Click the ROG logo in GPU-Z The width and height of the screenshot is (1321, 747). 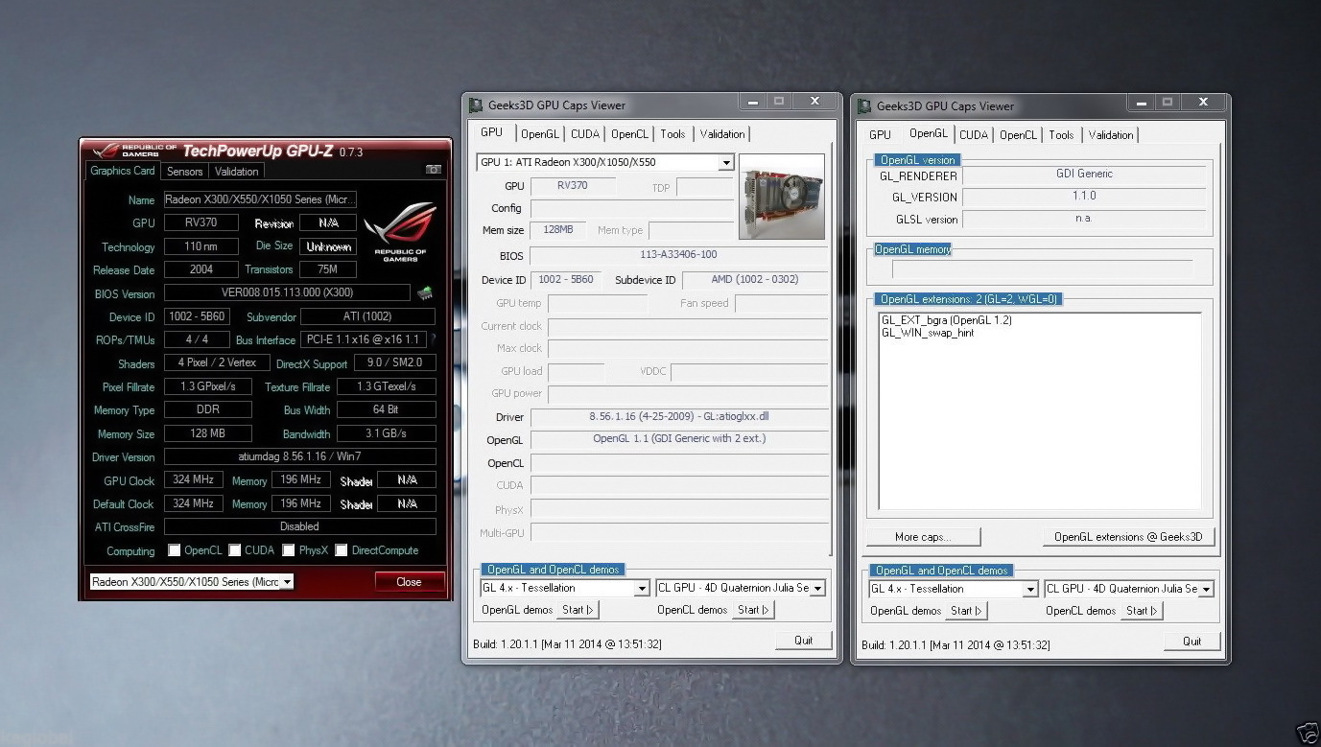[400, 231]
